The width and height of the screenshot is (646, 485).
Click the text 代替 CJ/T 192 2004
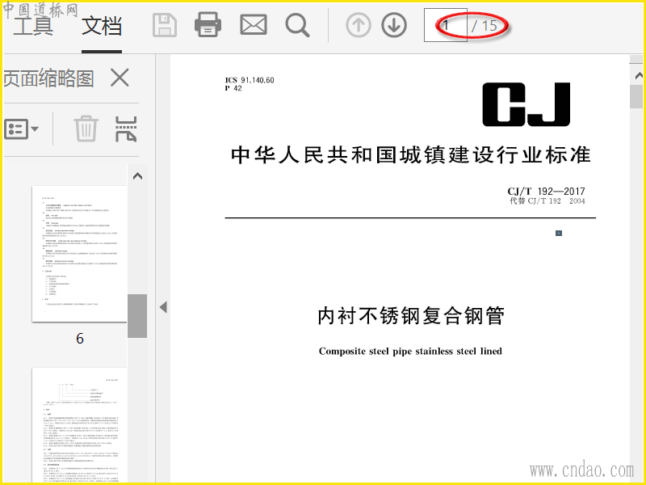(x=547, y=200)
